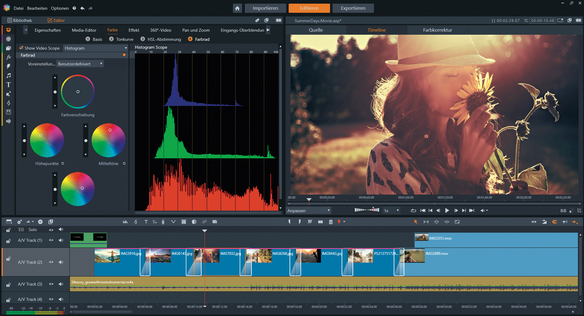Switch to the Farbkorrektur tab
Image resolution: width=584 pixels, height=316 pixels.
437,30
